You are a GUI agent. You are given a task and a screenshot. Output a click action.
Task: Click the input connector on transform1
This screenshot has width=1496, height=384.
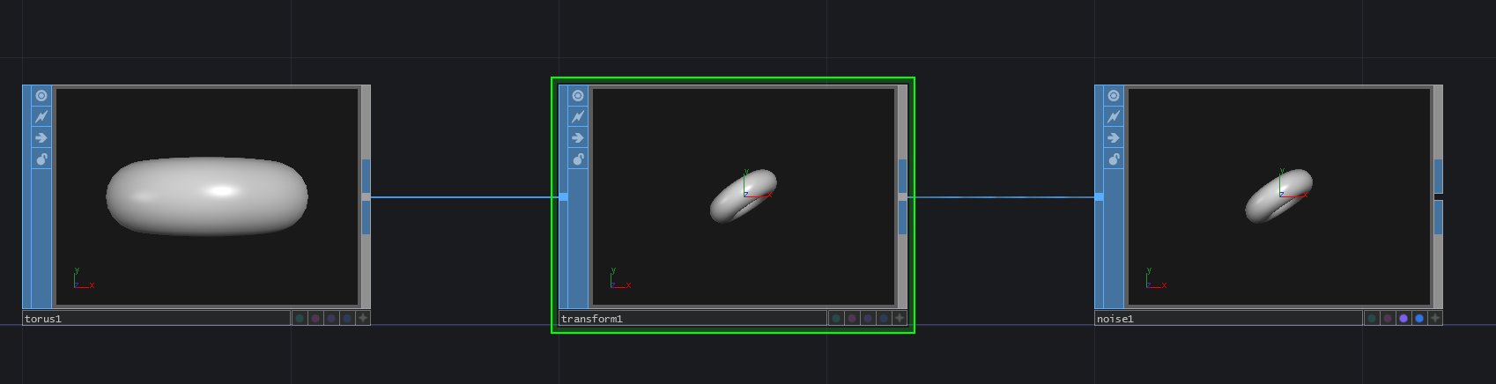(x=564, y=197)
